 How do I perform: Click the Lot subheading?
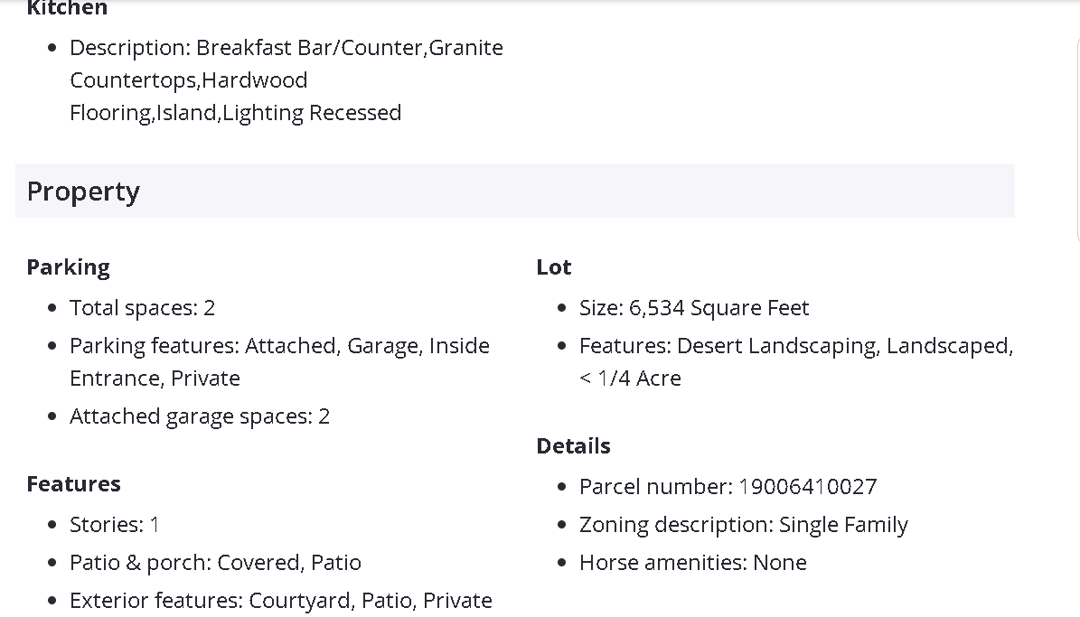(x=553, y=267)
